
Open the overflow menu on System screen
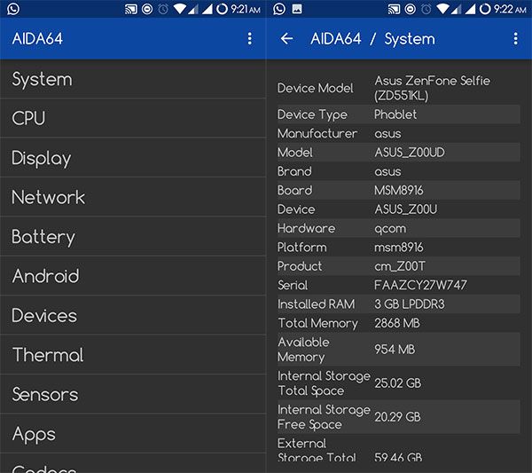point(516,39)
